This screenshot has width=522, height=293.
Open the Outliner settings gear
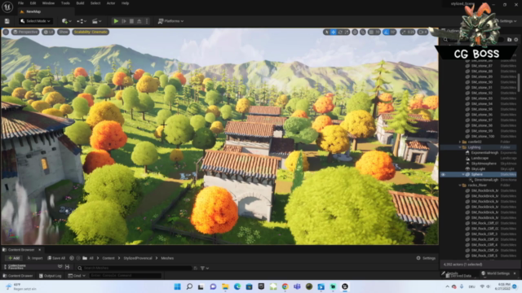point(516,40)
